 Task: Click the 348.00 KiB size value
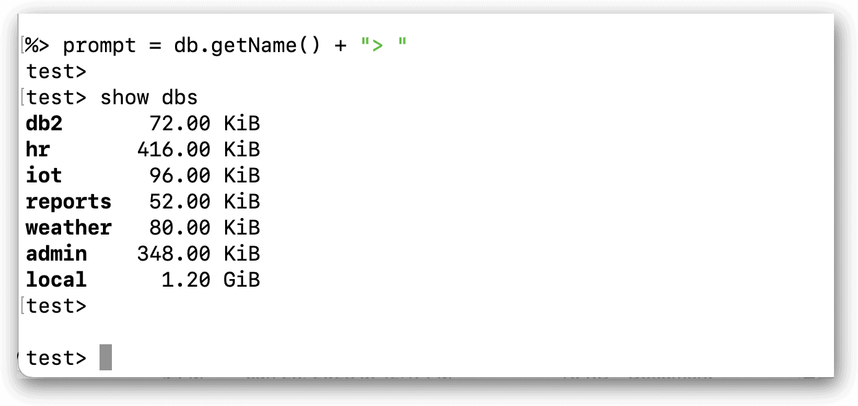pyautogui.click(x=198, y=254)
